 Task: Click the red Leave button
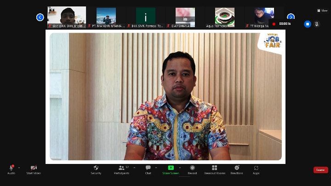320,170
